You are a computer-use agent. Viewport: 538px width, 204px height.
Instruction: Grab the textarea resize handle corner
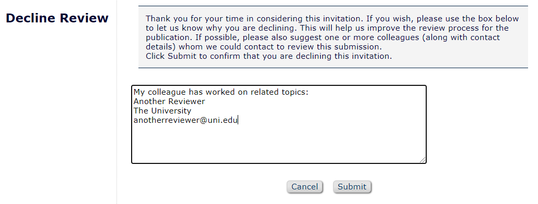coord(423,160)
